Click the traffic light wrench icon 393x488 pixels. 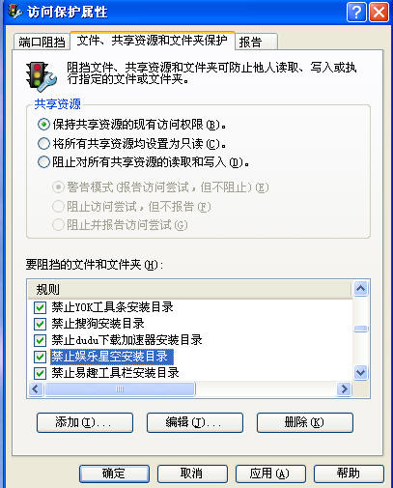(x=42, y=77)
